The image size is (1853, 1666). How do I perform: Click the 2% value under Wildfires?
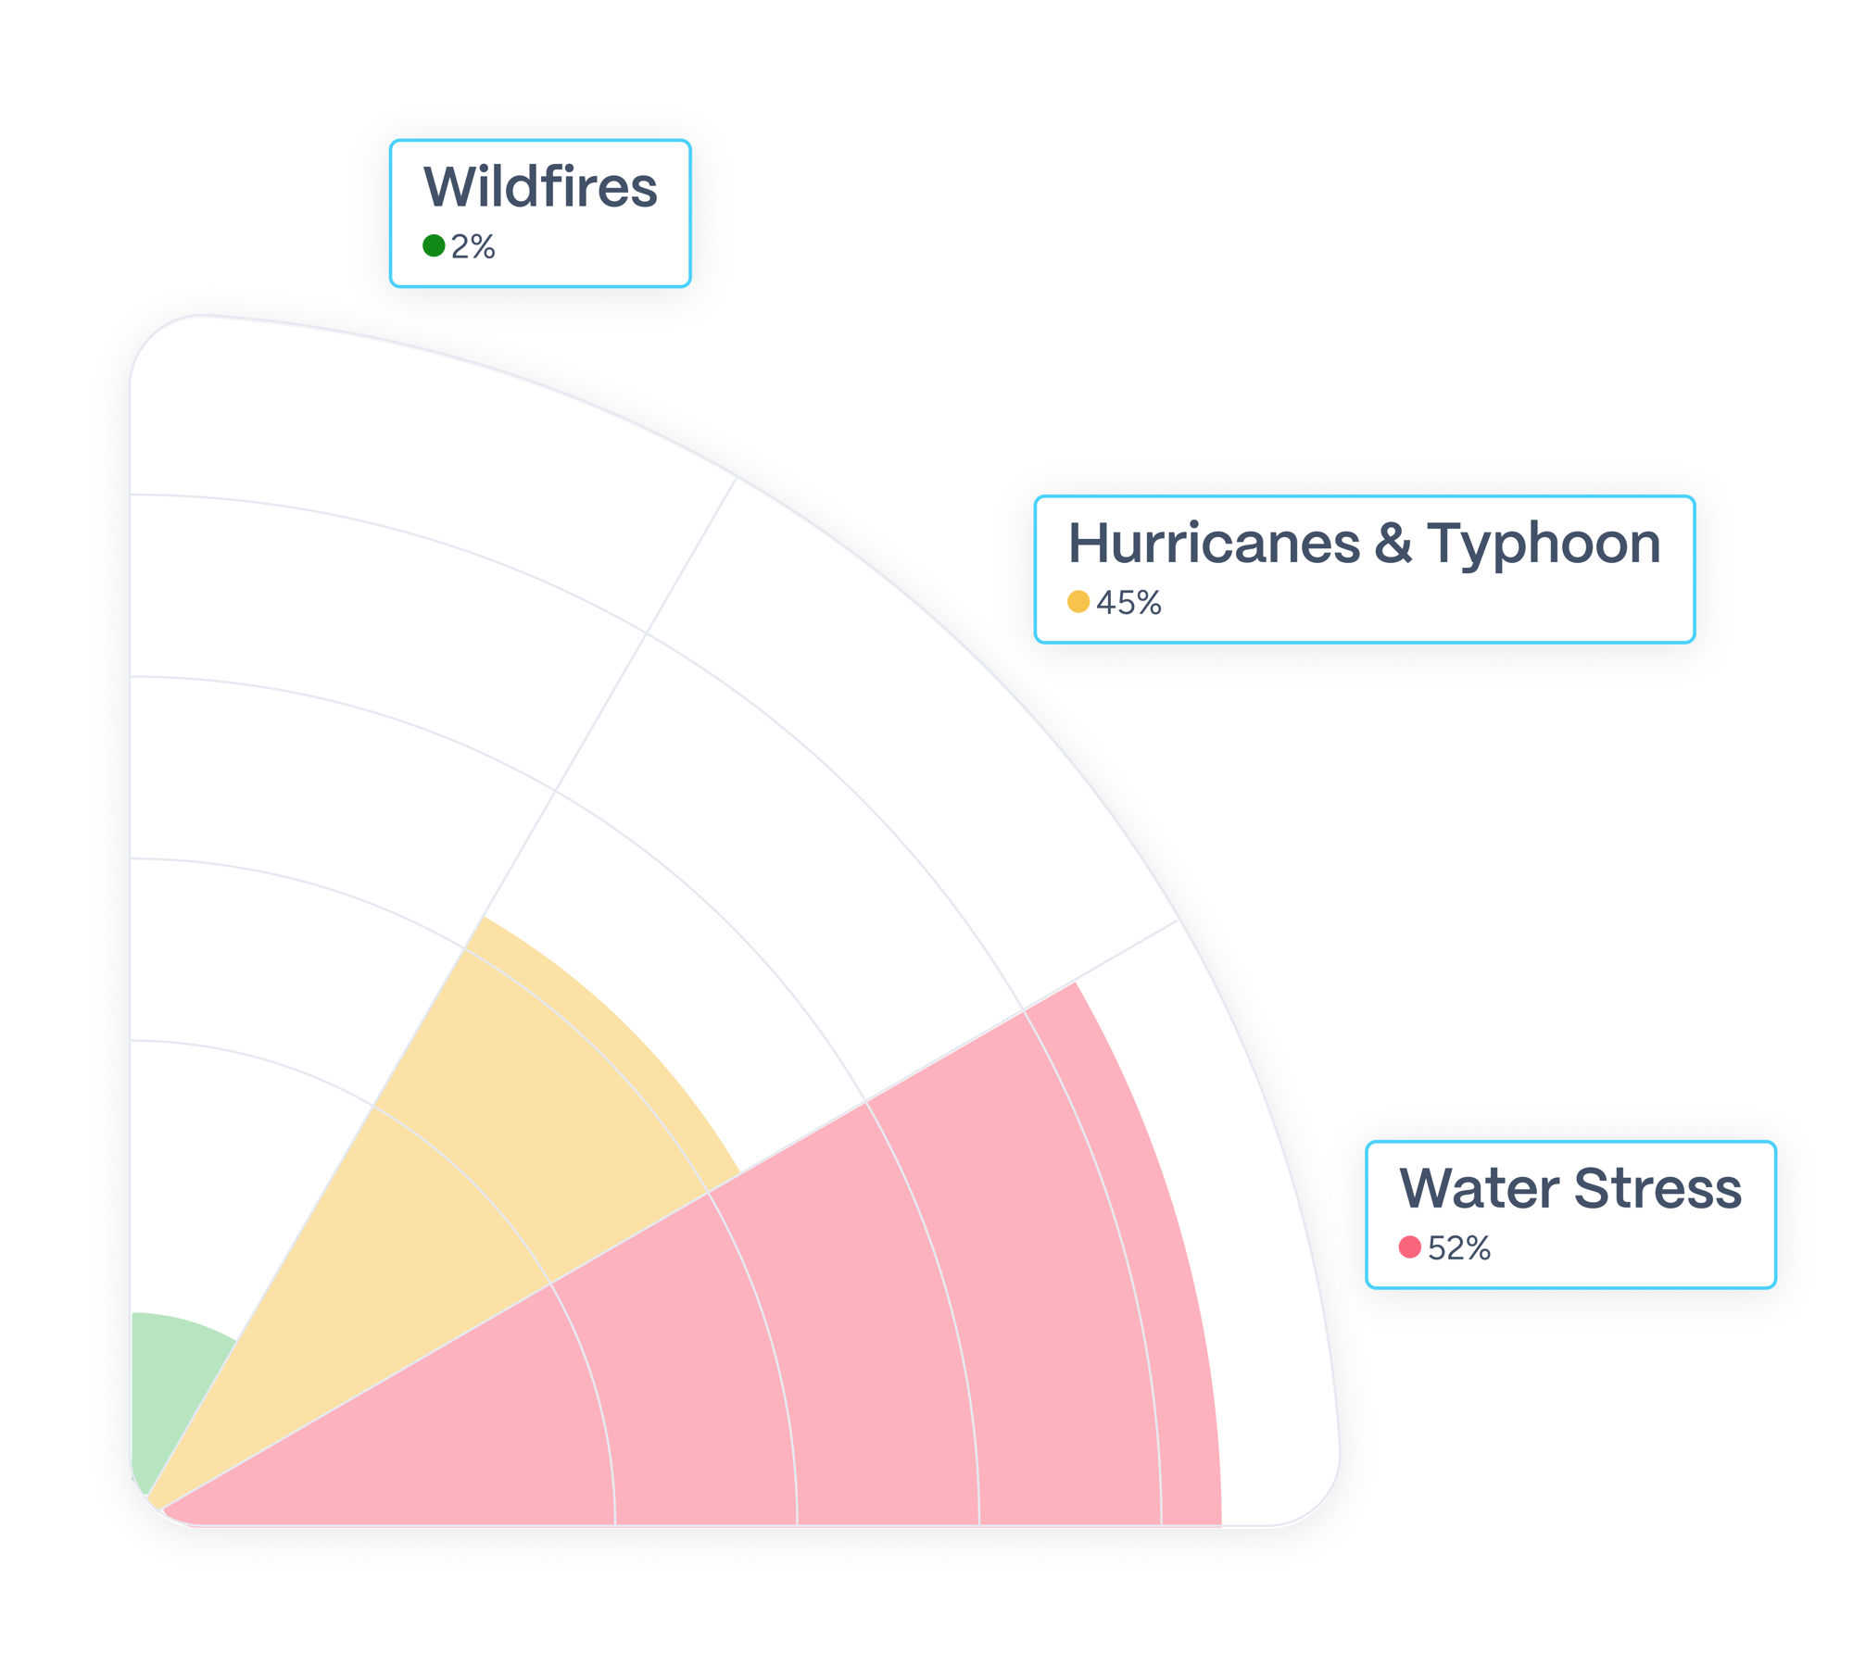[x=473, y=247]
